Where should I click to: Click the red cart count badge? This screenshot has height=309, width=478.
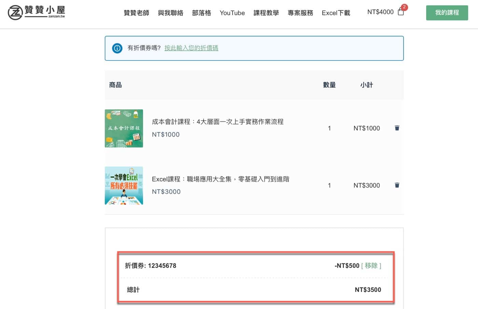404,7
